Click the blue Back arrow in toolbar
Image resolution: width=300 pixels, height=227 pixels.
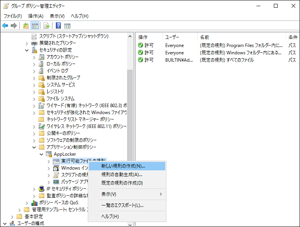click(x=5, y=26)
